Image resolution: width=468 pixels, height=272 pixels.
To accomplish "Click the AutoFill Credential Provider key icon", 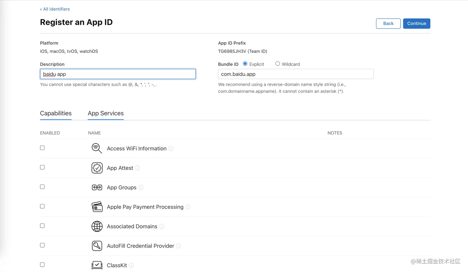I will (97, 246).
